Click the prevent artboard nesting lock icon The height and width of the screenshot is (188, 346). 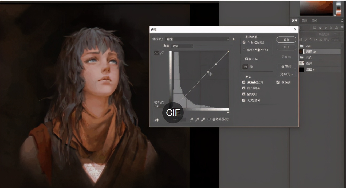tap(316, 40)
